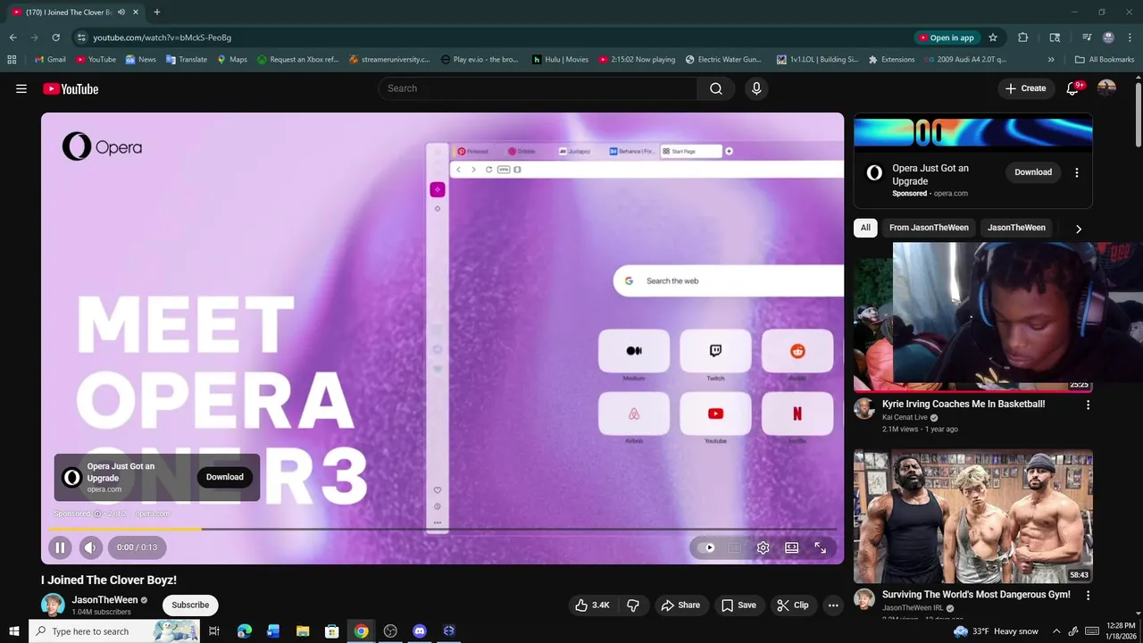Open Kyrie Irving Coaches Me In Basketball video

(x=964, y=404)
